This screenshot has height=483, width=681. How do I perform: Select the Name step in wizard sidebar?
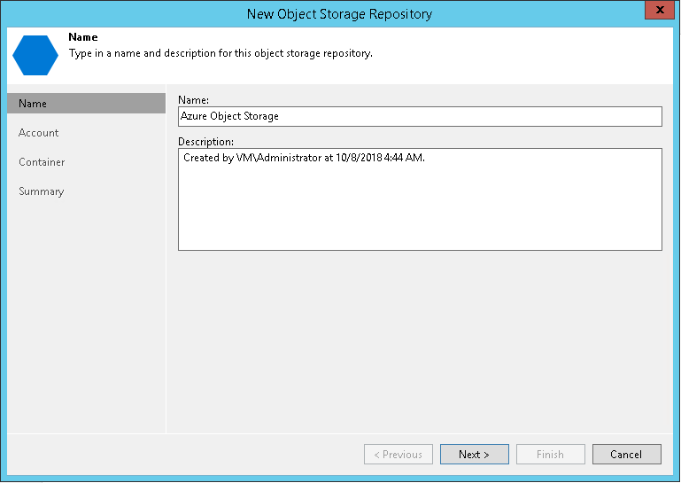(x=85, y=104)
